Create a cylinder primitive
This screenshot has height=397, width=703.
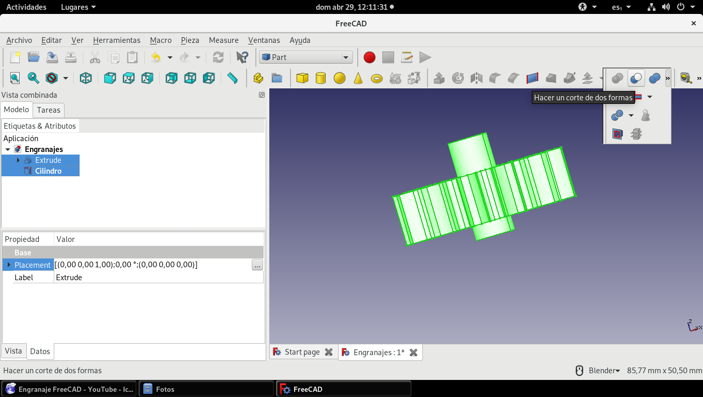pos(321,78)
